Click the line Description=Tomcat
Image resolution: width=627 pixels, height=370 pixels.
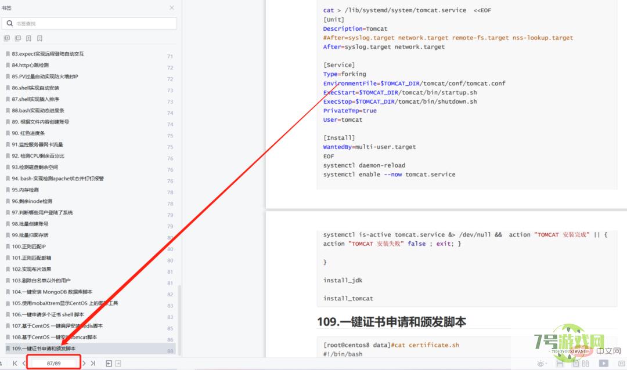click(x=355, y=29)
